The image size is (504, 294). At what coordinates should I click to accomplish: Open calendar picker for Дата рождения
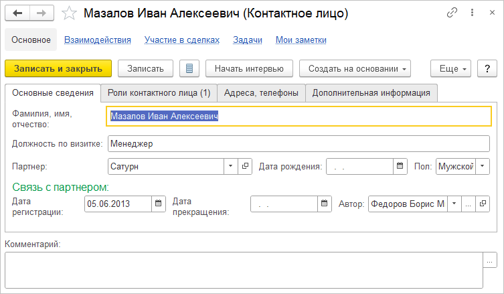coord(400,166)
